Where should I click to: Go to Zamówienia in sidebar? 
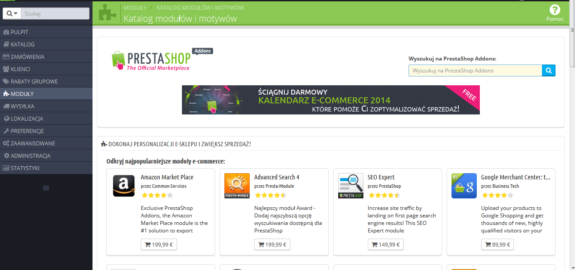coord(46,57)
